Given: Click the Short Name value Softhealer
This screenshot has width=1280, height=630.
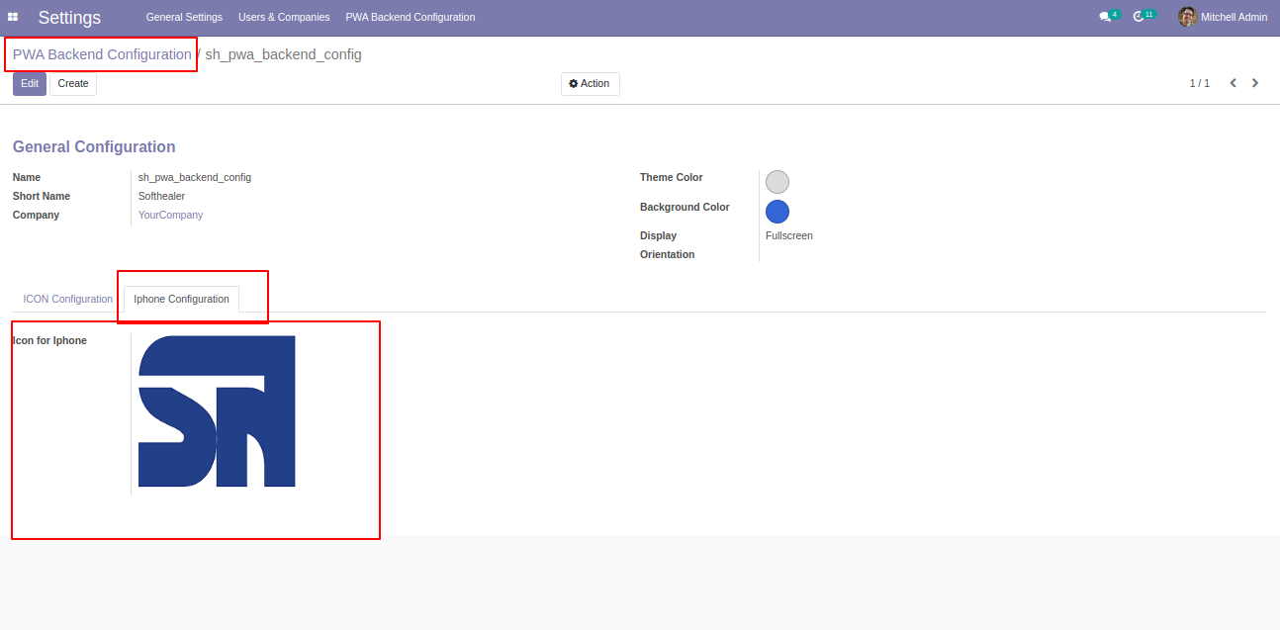Looking at the screenshot, I should coord(161,196).
